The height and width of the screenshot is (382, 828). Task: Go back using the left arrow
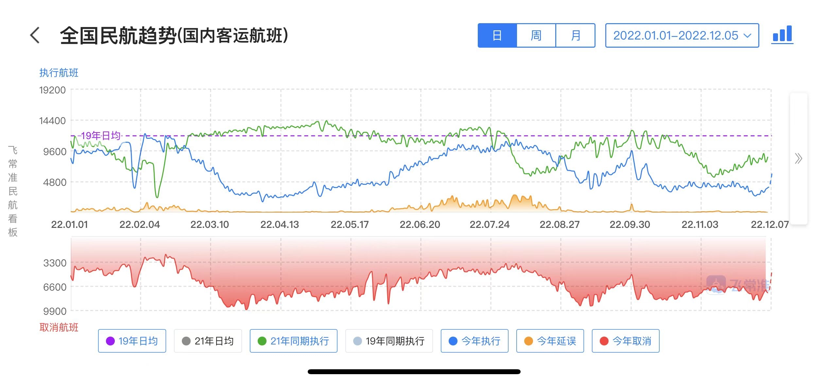click(x=35, y=35)
